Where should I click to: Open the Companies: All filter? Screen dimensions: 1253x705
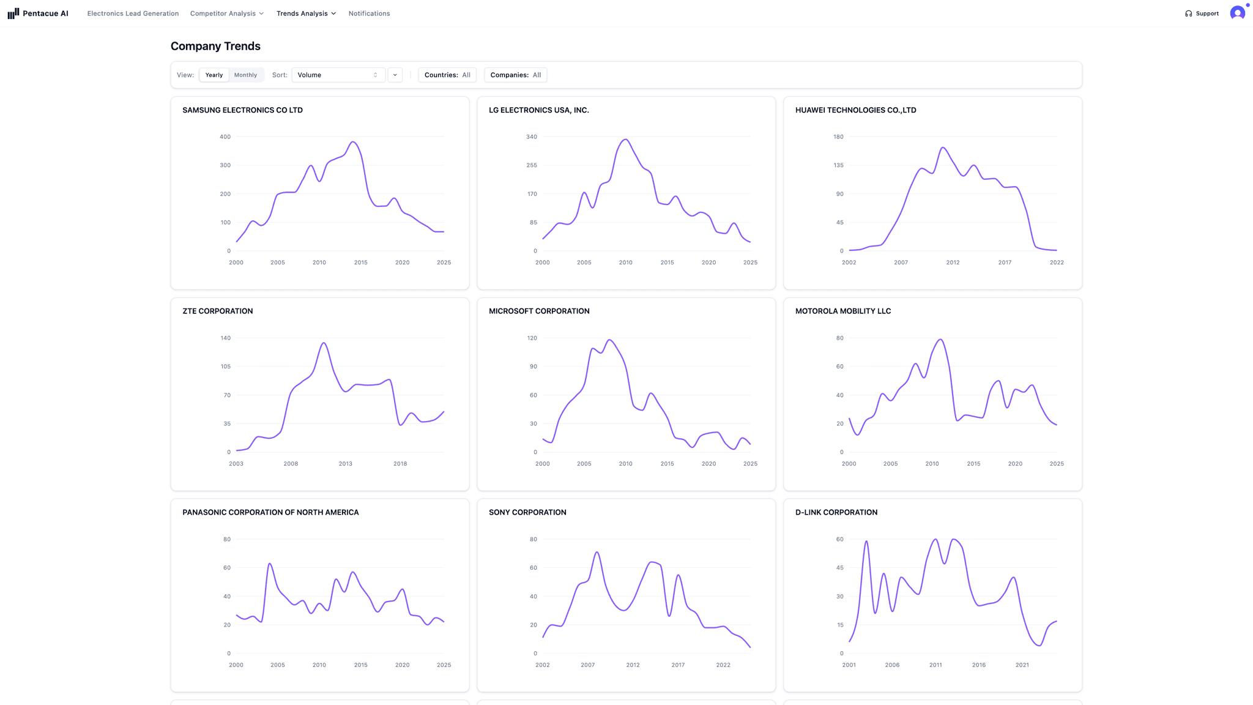click(x=516, y=75)
